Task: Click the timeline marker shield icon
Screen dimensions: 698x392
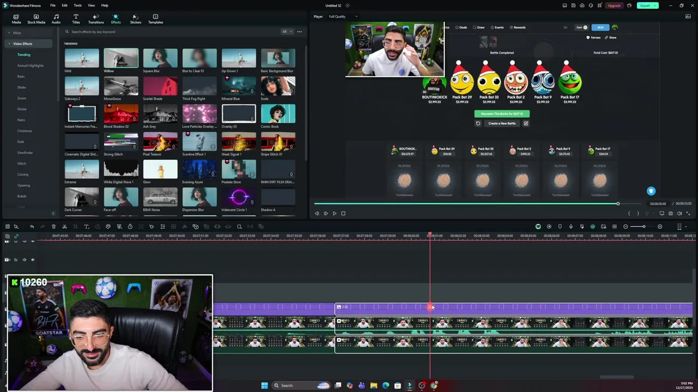Action: pos(560,226)
